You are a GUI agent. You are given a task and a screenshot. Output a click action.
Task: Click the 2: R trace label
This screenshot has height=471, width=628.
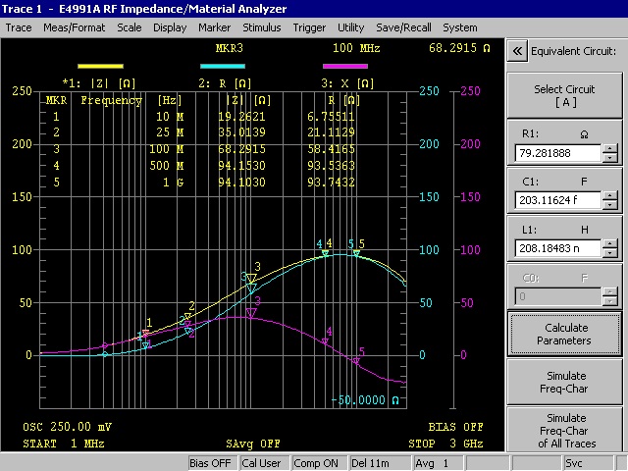coord(225,83)
